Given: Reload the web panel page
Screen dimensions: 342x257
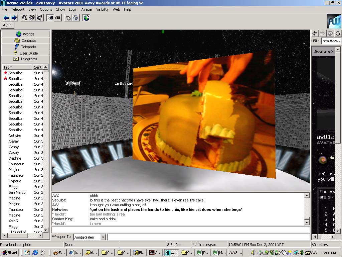Looking at the screenshot, I should 338,33.
